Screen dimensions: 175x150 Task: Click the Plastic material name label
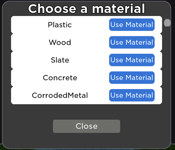(x=60, y=25)
